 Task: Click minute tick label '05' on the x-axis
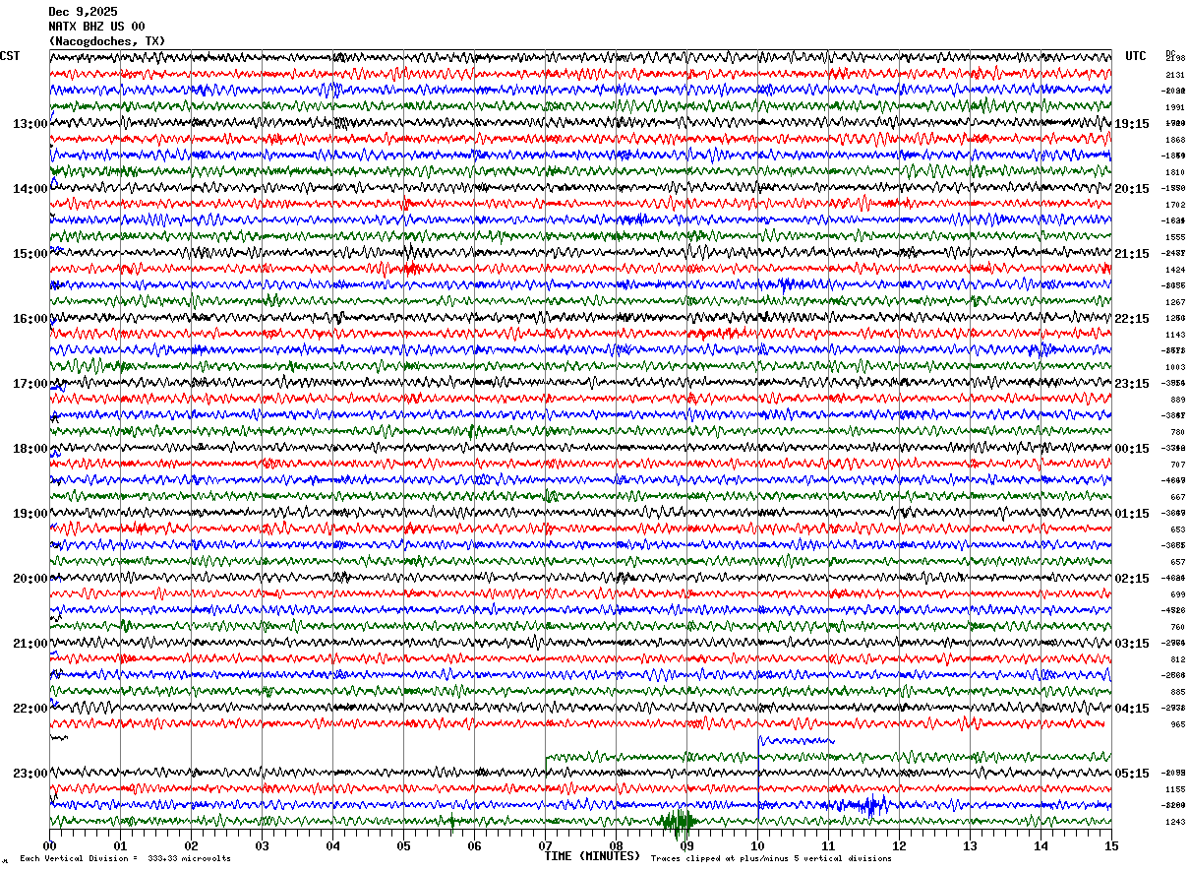point(403,845)
